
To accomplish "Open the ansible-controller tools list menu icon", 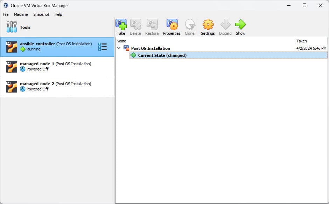I will pos(103,47).
